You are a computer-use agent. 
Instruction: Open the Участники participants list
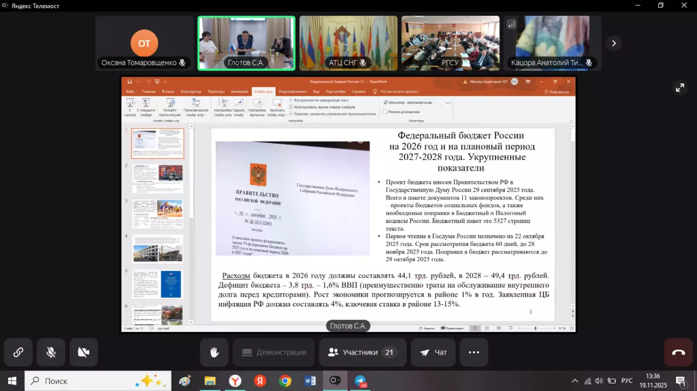pos(362,352)
